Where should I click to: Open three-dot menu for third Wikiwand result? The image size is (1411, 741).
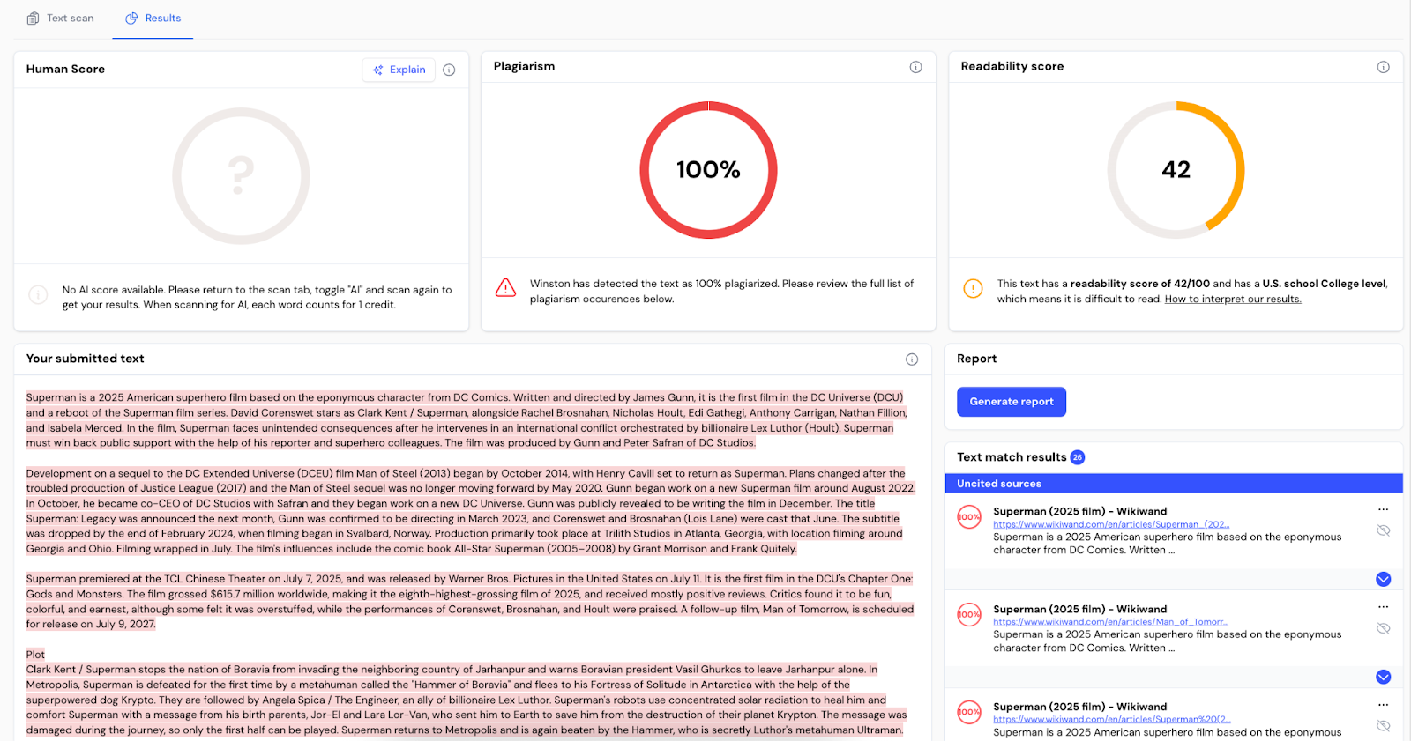tap(1383, 706)
